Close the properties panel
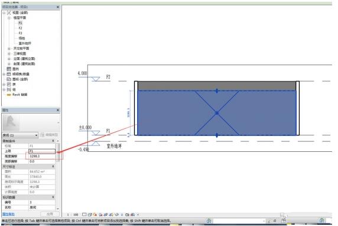Screen dimensions: 338x226 58,110
